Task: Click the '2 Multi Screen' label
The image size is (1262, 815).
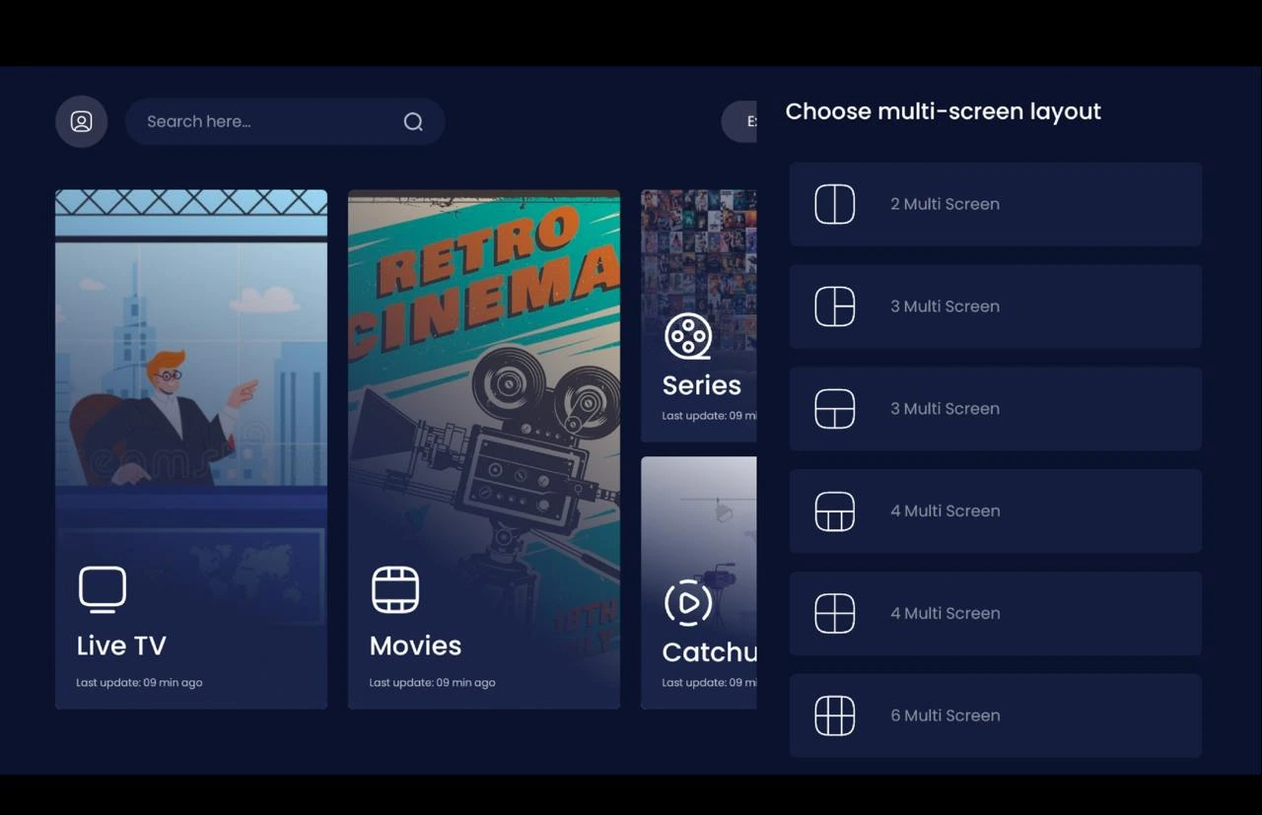Action: pyautogui.click(x=945, y=204)
